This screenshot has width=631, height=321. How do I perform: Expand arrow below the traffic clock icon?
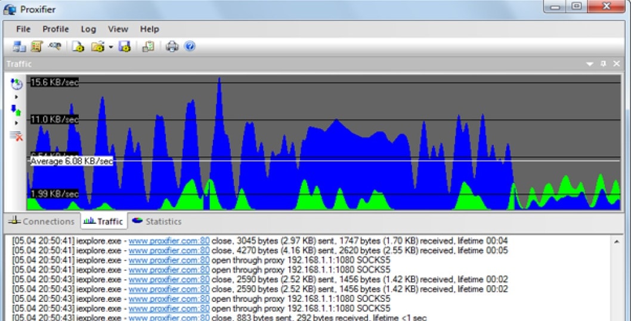[x=17, y=97]
